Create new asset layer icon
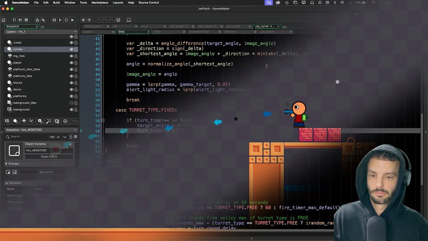This screenshot has width=428, height=241. click(x=40, y=121)
